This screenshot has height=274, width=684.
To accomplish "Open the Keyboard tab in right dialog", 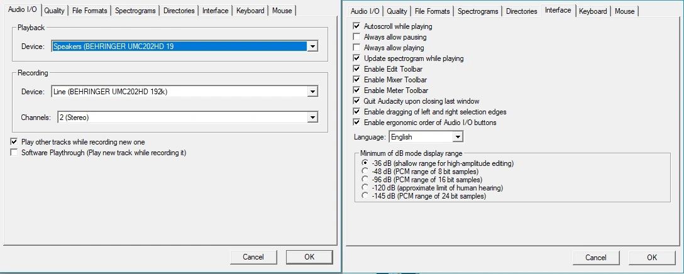I will tap(593, 11).
